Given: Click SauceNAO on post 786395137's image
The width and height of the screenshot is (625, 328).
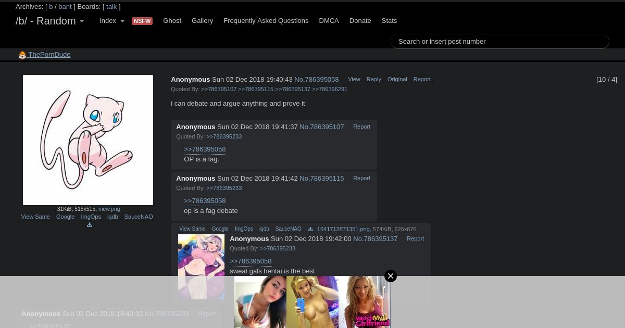Looking at the screenshot, I should click(288, 229).
